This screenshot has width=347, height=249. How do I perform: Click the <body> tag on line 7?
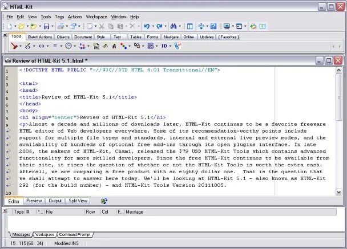pyautogui.click(x=29, y=111)
